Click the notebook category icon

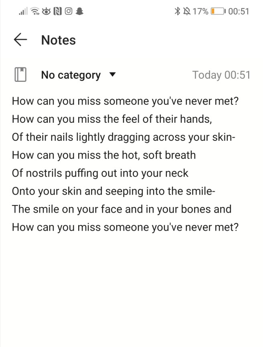click(20, 75)
